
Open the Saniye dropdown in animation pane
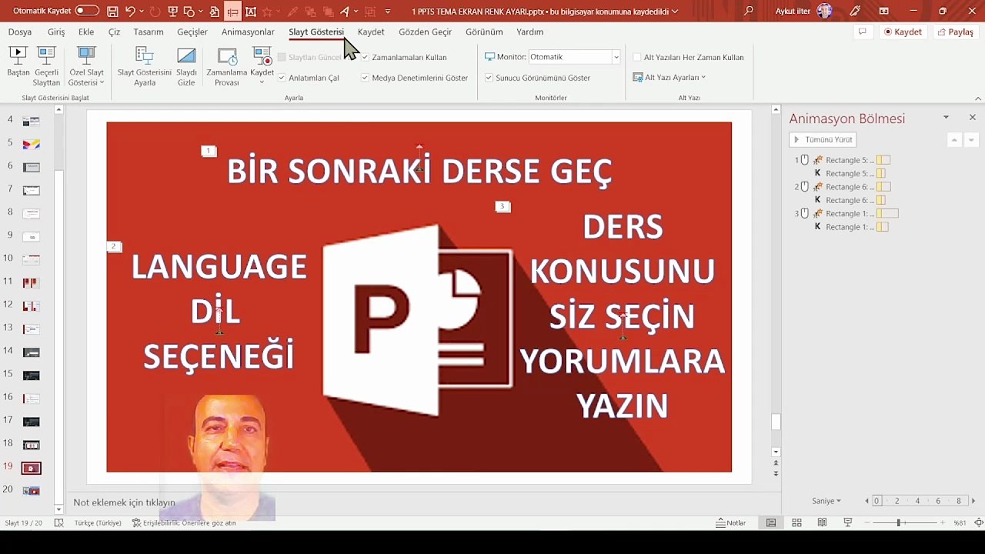click(x=826, y=501)
